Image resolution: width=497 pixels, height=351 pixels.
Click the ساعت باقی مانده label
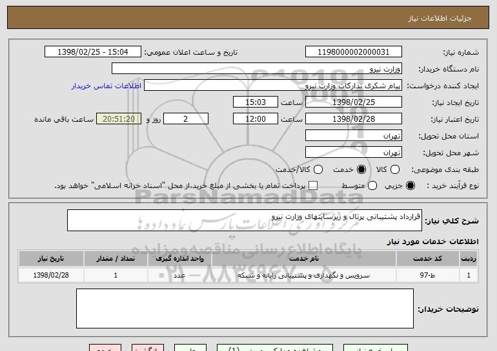tap(64, 119)
